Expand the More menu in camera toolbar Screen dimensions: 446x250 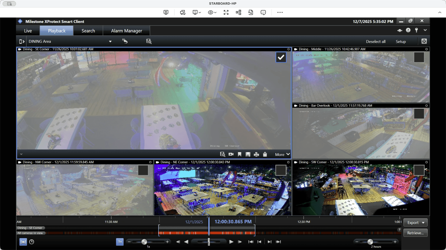click(282, 154)
